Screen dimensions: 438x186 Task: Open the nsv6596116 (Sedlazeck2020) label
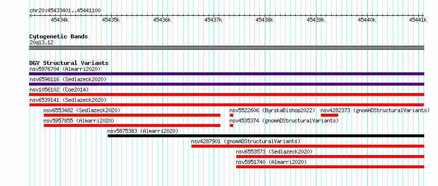click(68, 79)
